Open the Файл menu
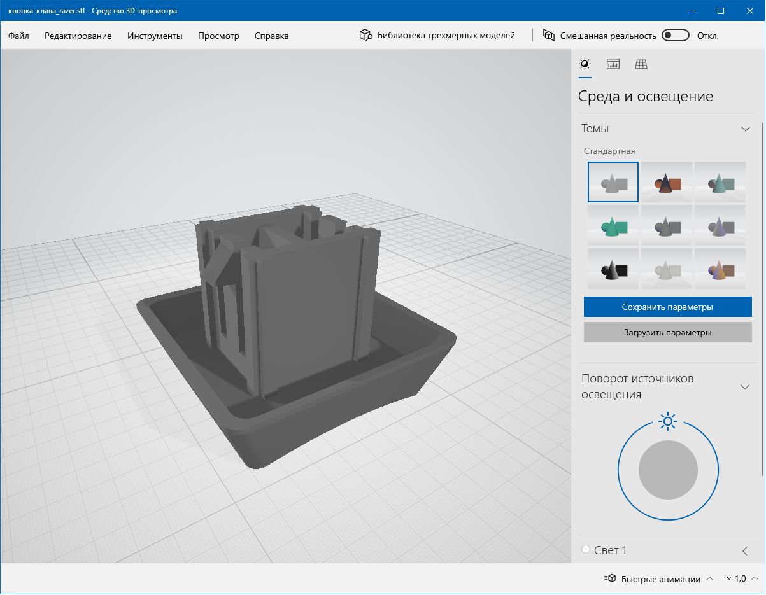766x595 pixels. (18, 36)
